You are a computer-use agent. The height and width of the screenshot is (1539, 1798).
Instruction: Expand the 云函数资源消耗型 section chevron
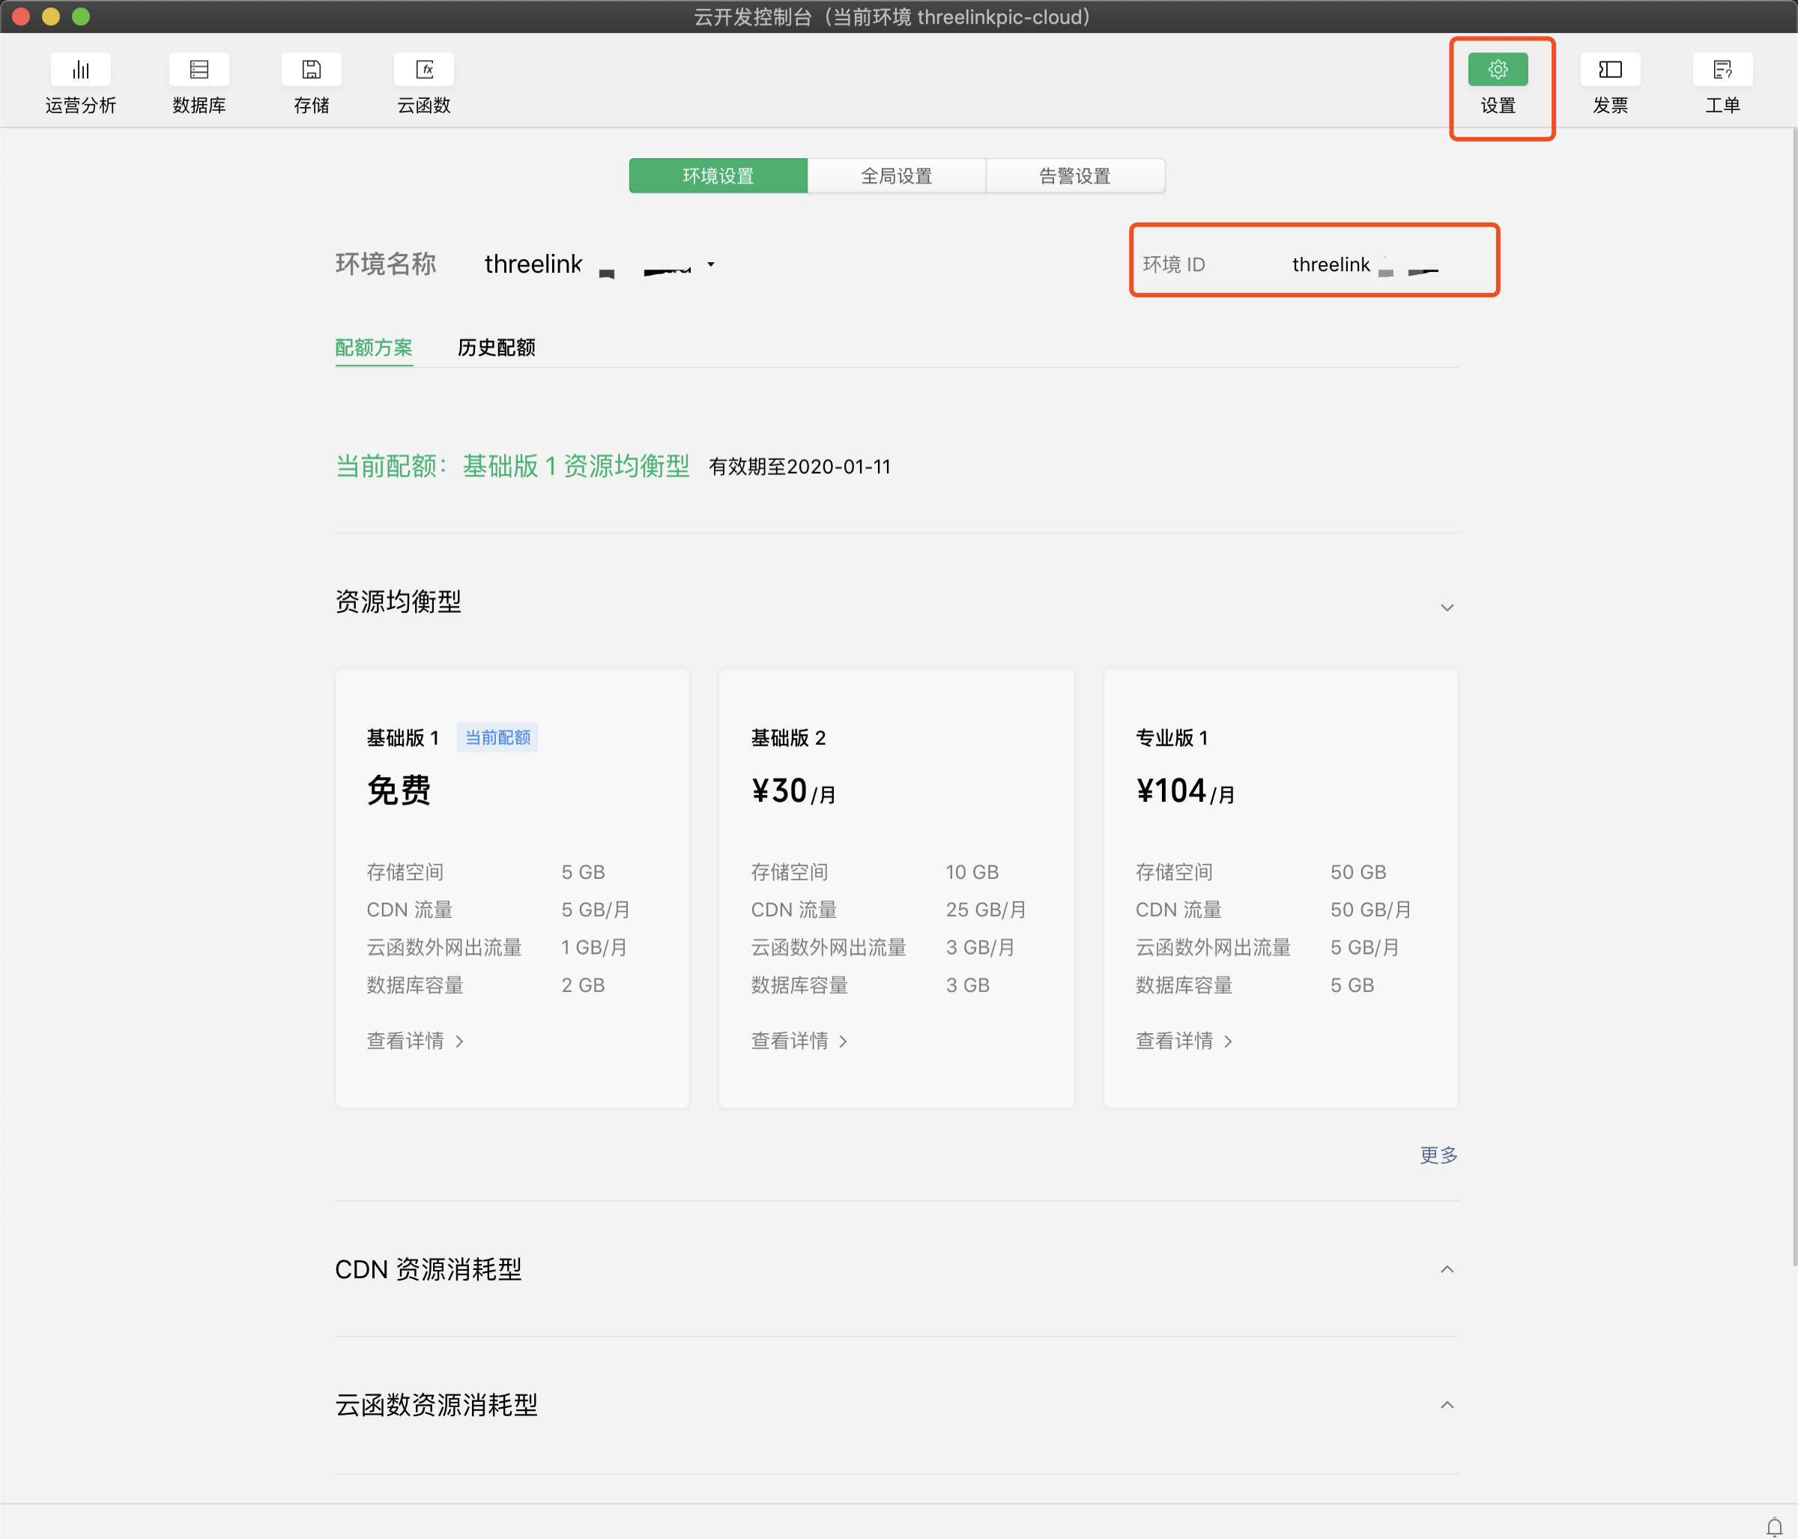tap(1447, 1406)
